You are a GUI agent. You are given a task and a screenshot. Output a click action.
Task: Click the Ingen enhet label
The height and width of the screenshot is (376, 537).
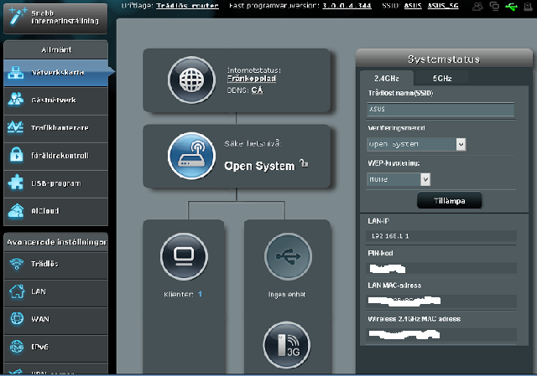pyautogui.click(x=287, y=294)
